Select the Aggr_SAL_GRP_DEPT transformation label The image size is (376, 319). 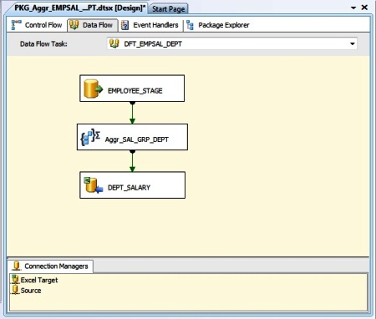137,139
